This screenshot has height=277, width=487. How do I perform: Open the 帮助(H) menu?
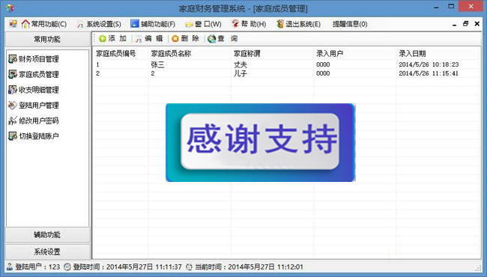(249, 24)
